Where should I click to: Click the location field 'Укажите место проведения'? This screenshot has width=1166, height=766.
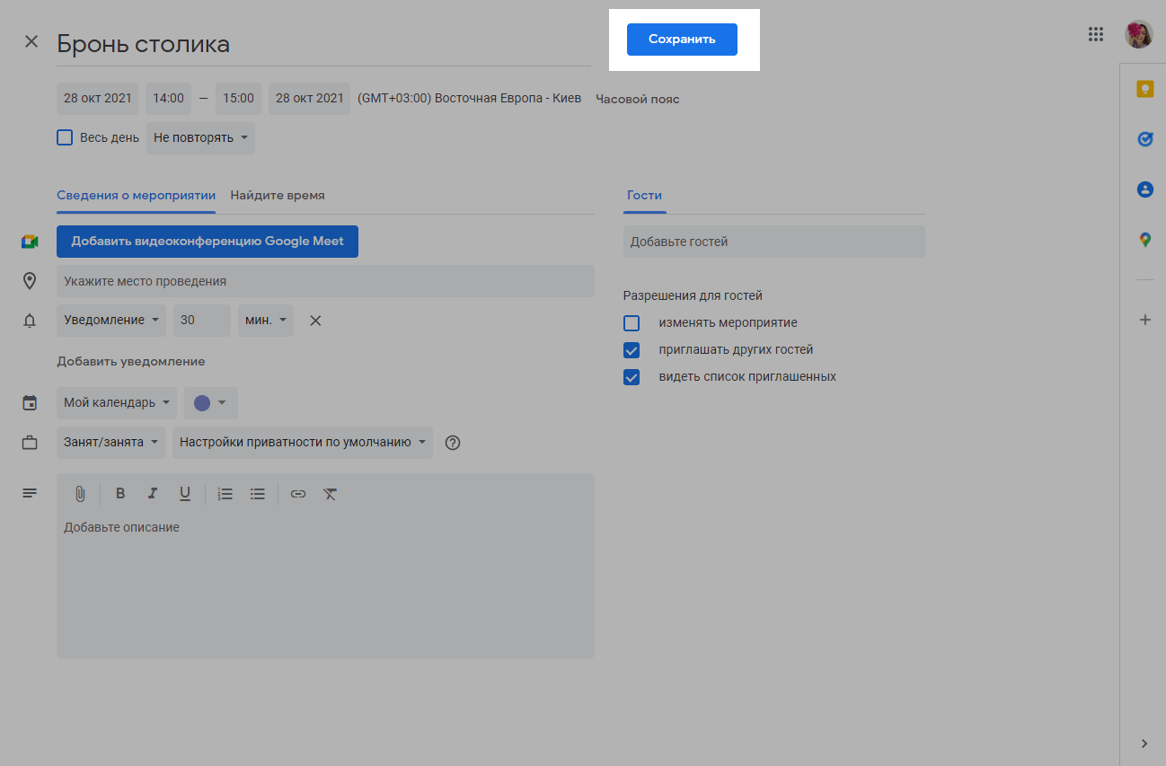[325, 281]
